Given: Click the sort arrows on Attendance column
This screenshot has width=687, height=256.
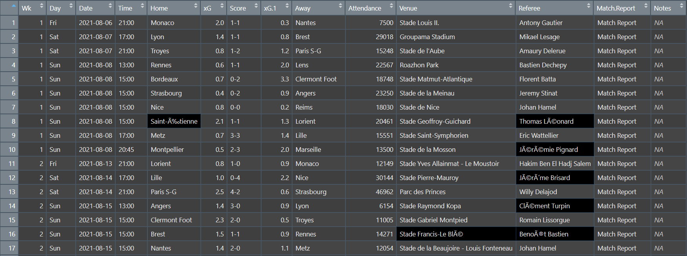Looking at the screenshot, I should 391,6.
